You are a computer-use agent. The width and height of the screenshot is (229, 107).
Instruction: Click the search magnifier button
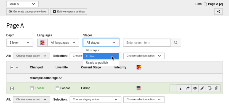(x=176, y=43)
